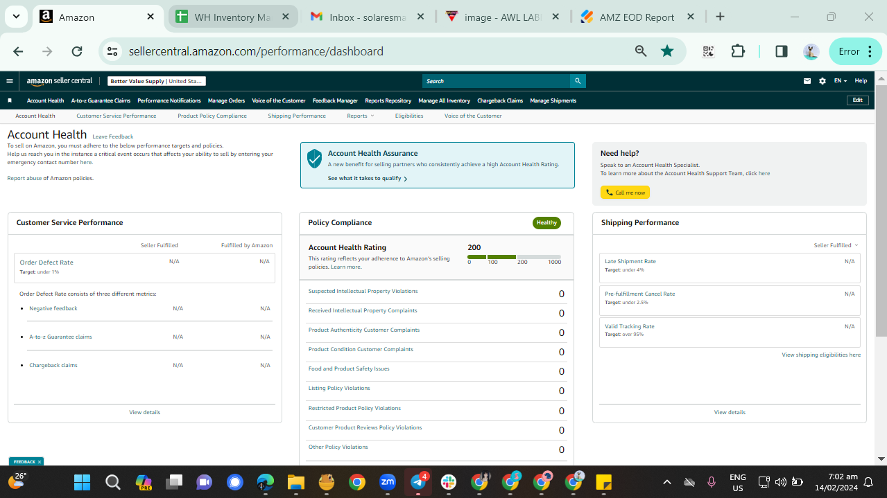Open Manage Orders in favorites bar
Image resolution: width=887 pixels, height=498 pixels.
226,100
